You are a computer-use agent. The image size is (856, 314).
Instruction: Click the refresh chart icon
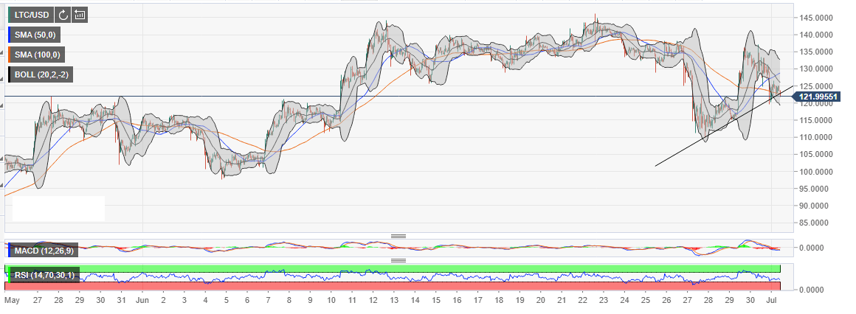coord(63,14)
